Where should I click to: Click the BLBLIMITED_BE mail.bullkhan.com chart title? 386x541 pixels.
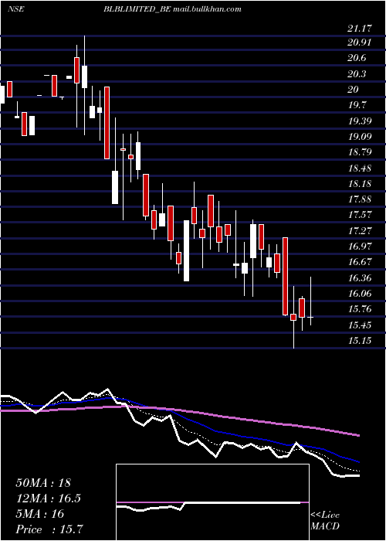click(x=172, y=9)
